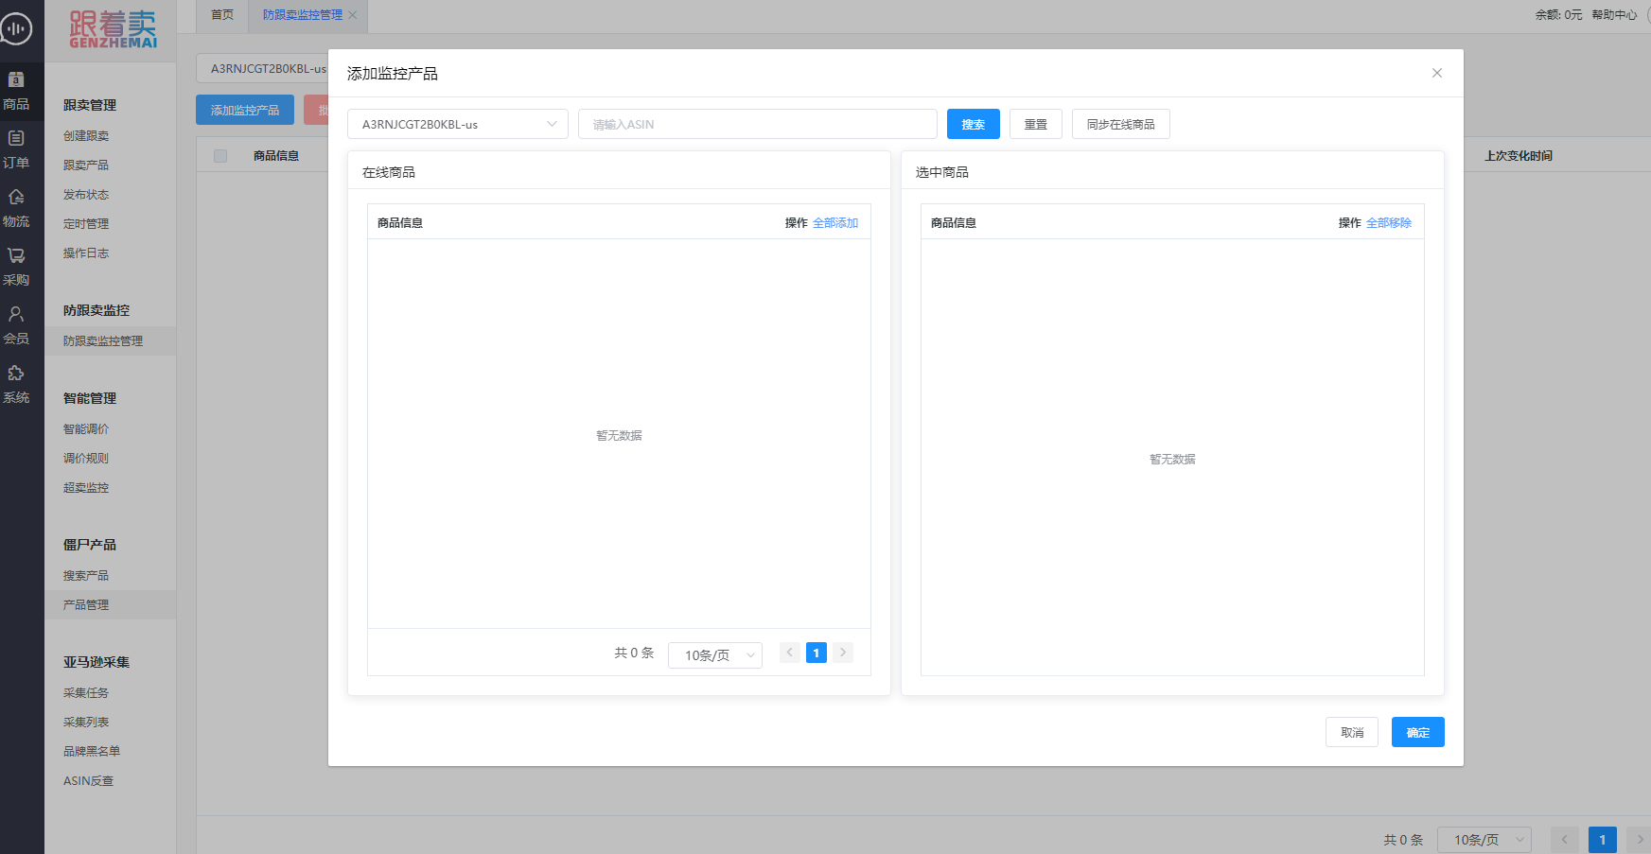Open the store dropdown A3RNJCGT2B0KBL-us in dialog

458,124
